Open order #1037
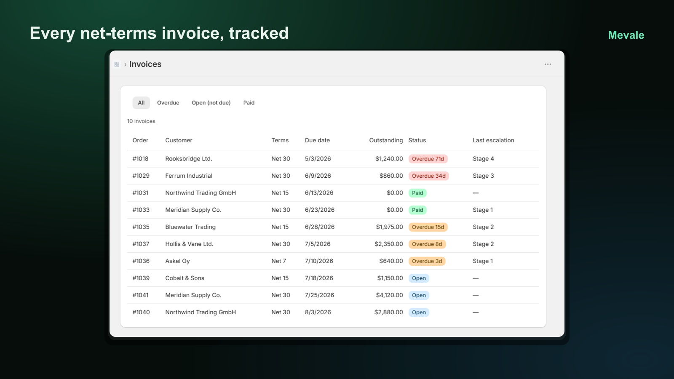The height and width of the screenshot is (379, 674). click(x=141, y=244)
